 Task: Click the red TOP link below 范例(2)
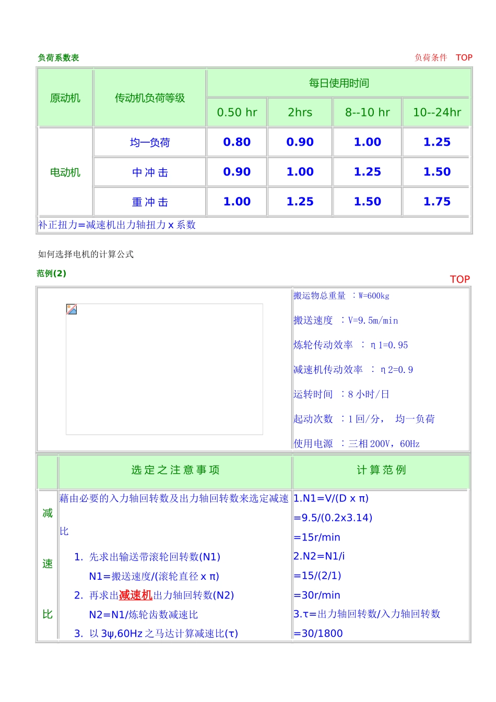point(460,279)
